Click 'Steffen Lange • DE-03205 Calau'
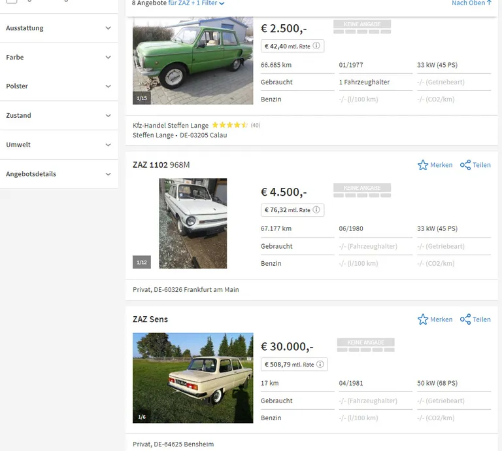The image size is (502, 451). coord(180,135)
